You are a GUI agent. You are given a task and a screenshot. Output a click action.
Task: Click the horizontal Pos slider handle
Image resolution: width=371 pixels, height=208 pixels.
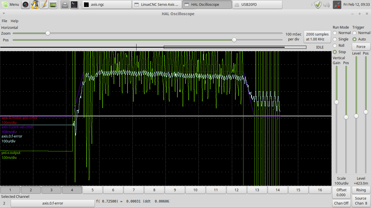pyautogui.click(x=234, y=40)
